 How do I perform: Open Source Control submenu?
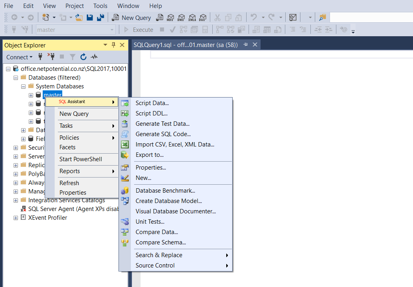click(x=176, y=266)
